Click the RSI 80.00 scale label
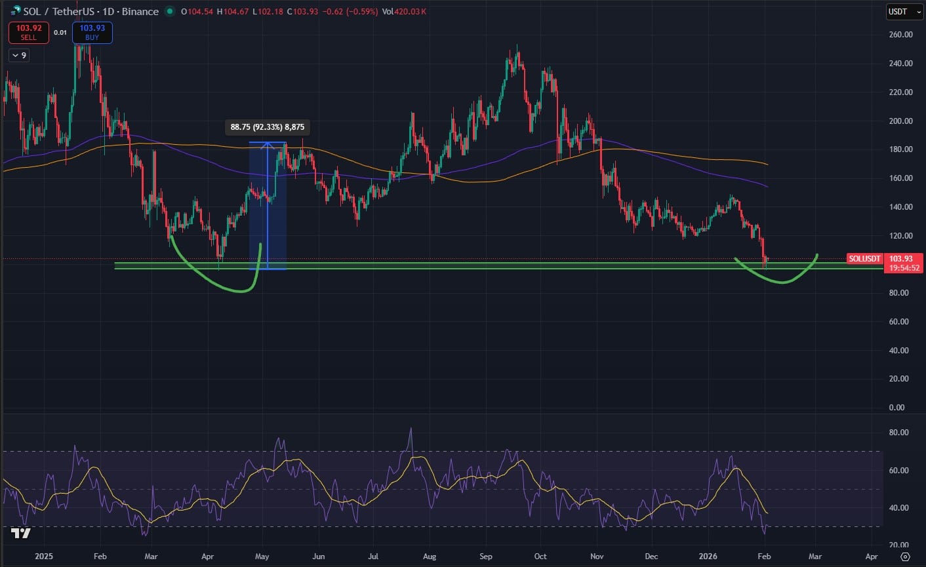Image resolution: width=926 pixels, height=567 pixels. 898,433
